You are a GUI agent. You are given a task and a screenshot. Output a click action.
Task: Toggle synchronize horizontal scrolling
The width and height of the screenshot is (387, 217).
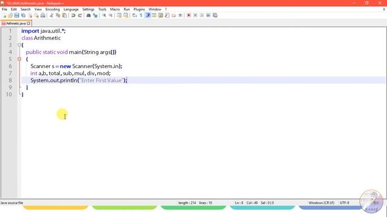tap(126, 16)
